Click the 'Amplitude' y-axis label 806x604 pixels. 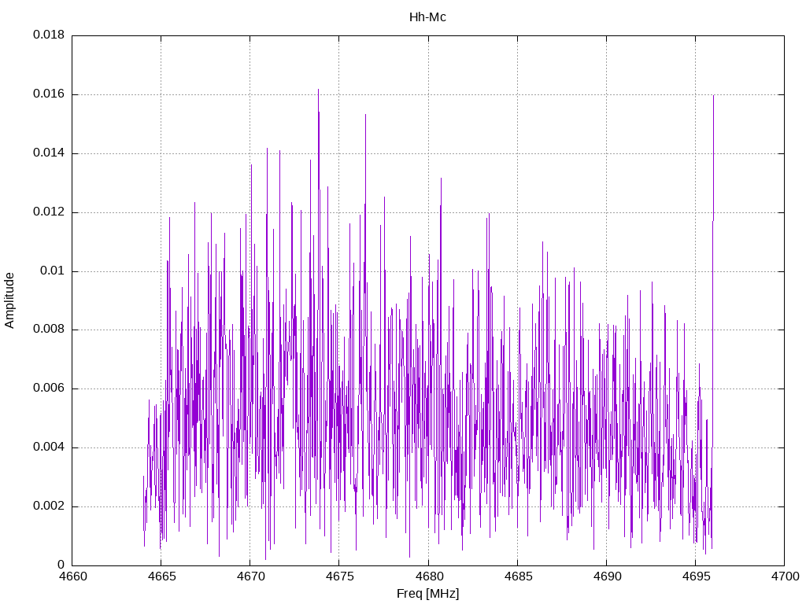pyautogui.click(x=9, y=300)
